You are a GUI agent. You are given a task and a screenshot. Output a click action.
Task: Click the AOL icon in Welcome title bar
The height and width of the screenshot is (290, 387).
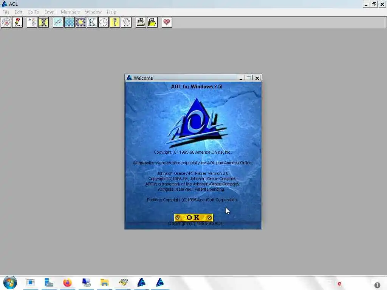click(x=129, y=78)
